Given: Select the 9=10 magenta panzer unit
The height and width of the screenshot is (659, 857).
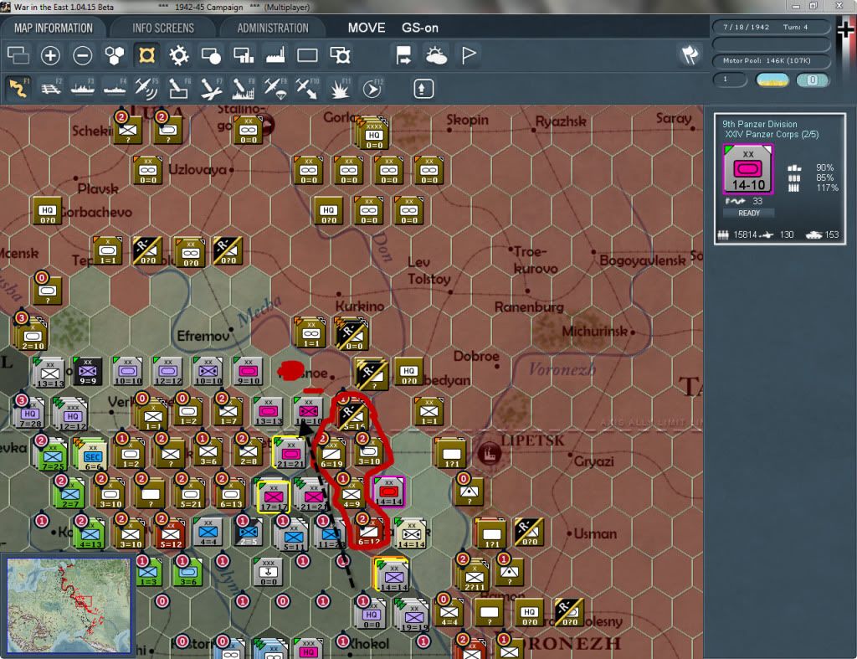Looking at the screenshot, I should [x=248, y=371].
